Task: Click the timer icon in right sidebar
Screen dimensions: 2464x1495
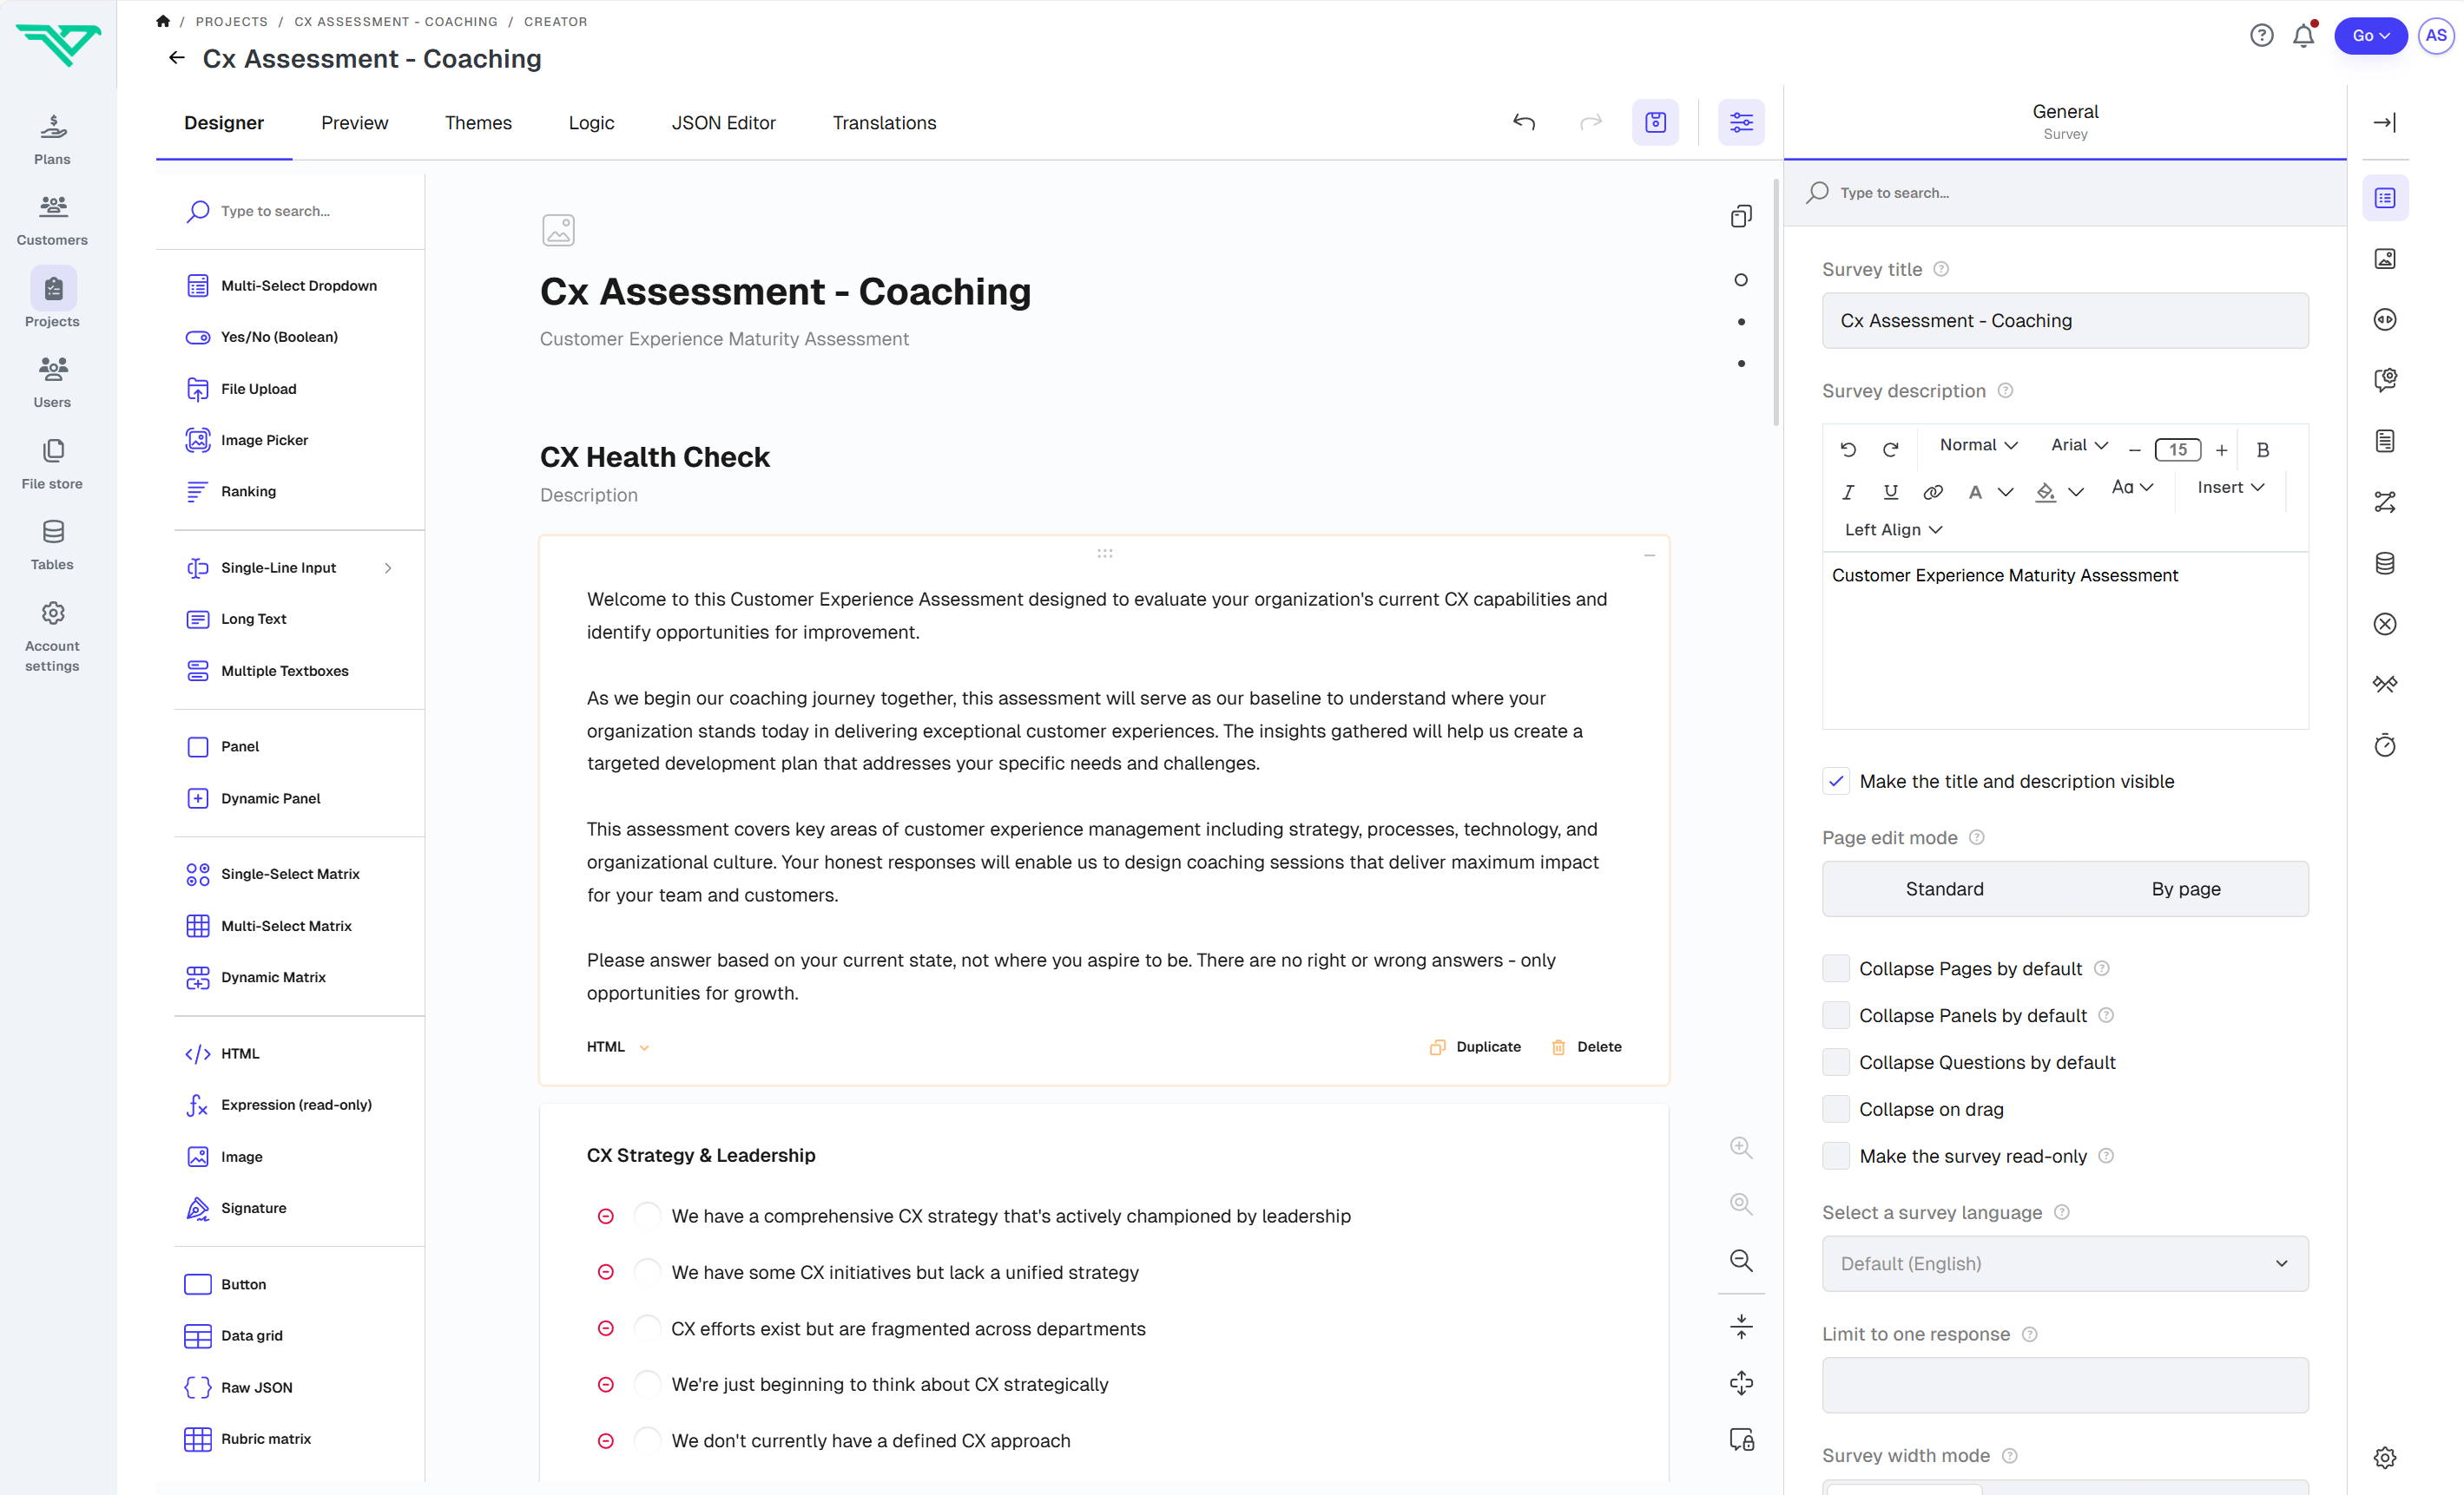Action: (x=2384, y=745)
